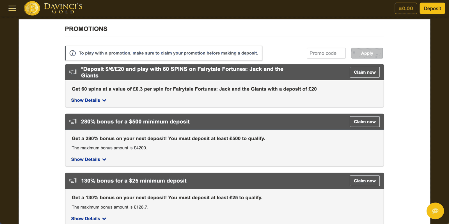
Task: Apply the entered promo code
Action: pos(367,53)
